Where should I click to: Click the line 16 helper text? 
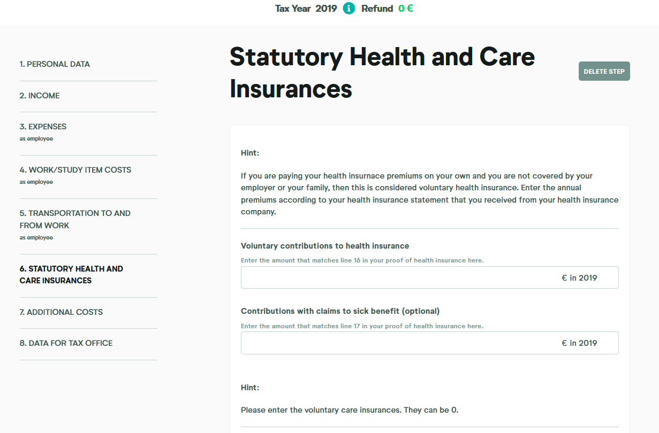[362, 261]
